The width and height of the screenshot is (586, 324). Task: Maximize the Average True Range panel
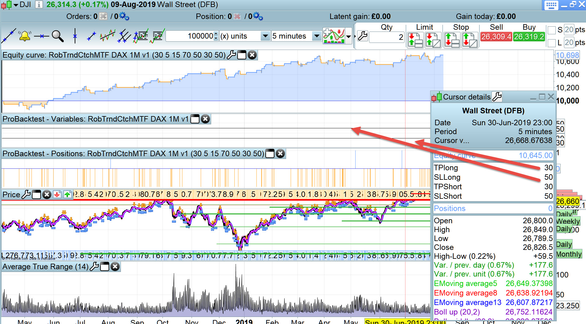tap(105, 267)
